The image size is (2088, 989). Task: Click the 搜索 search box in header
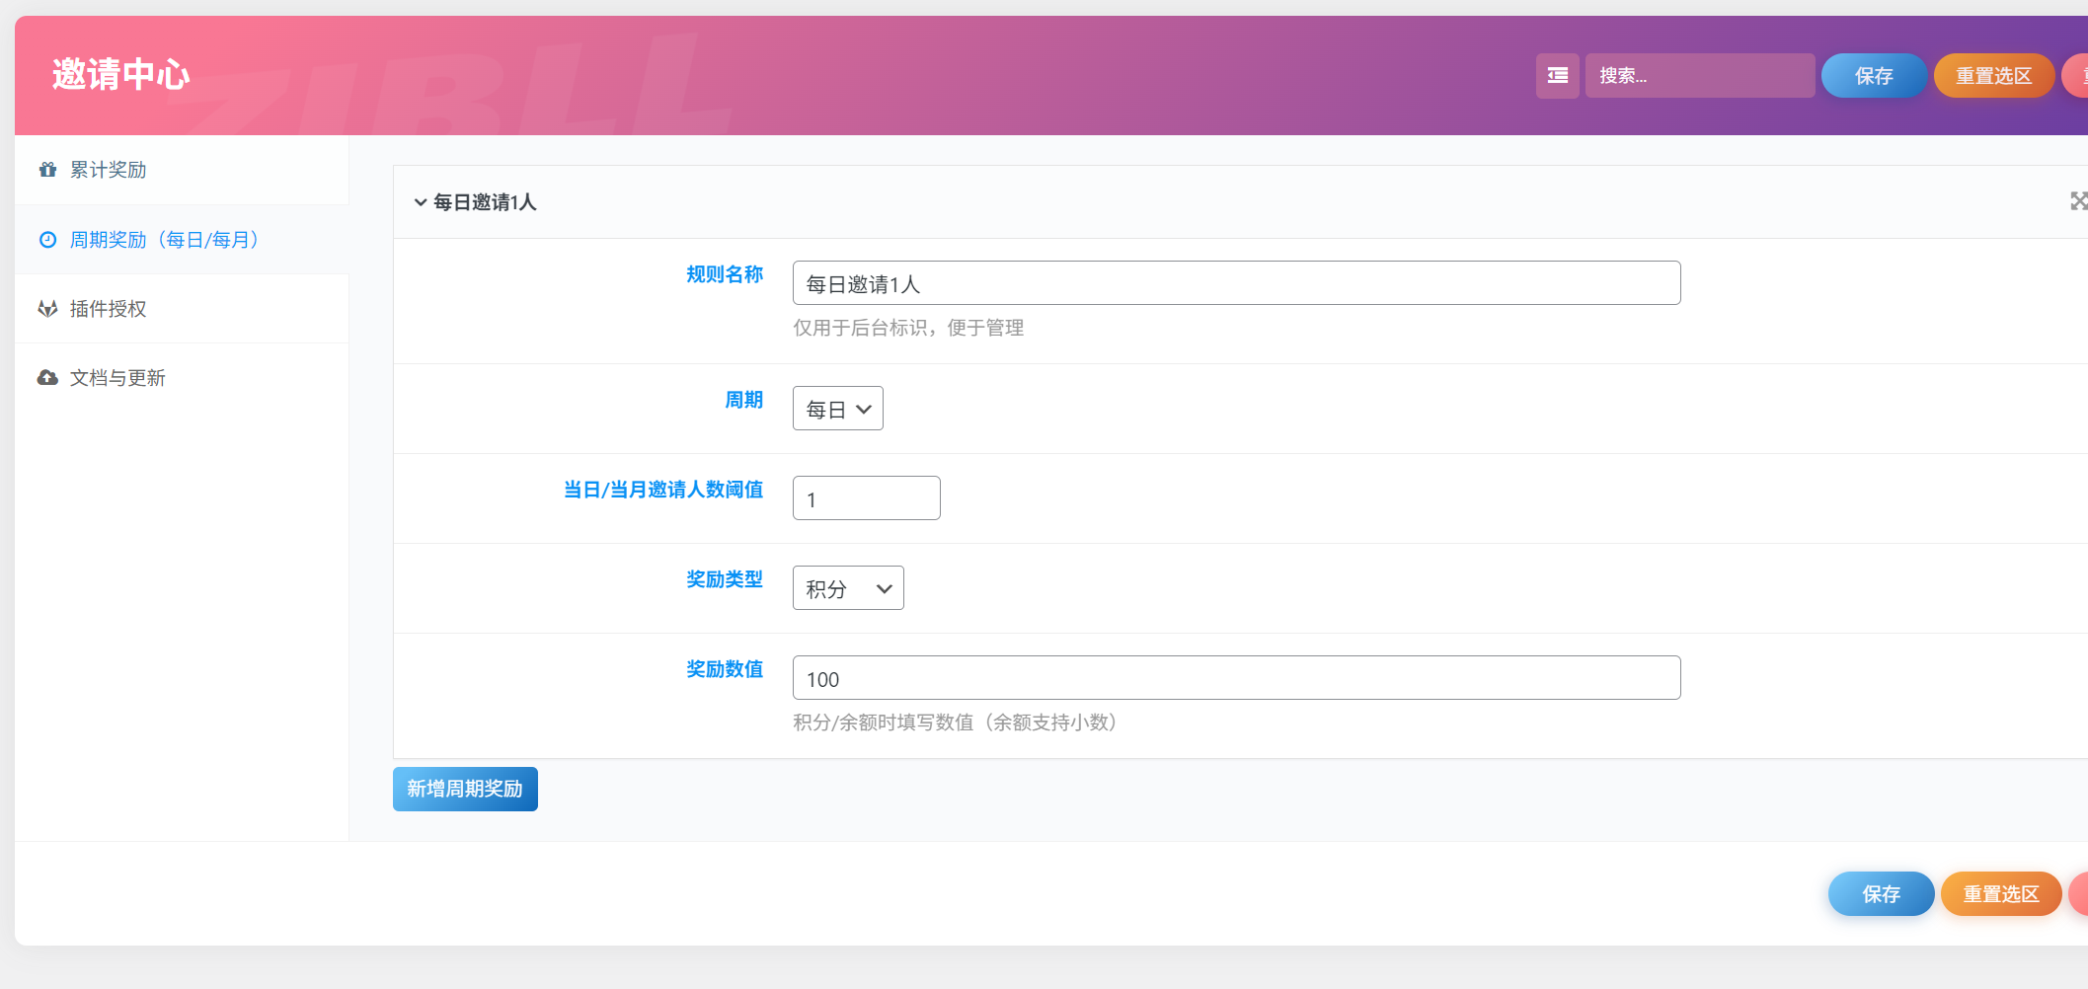1698,75
